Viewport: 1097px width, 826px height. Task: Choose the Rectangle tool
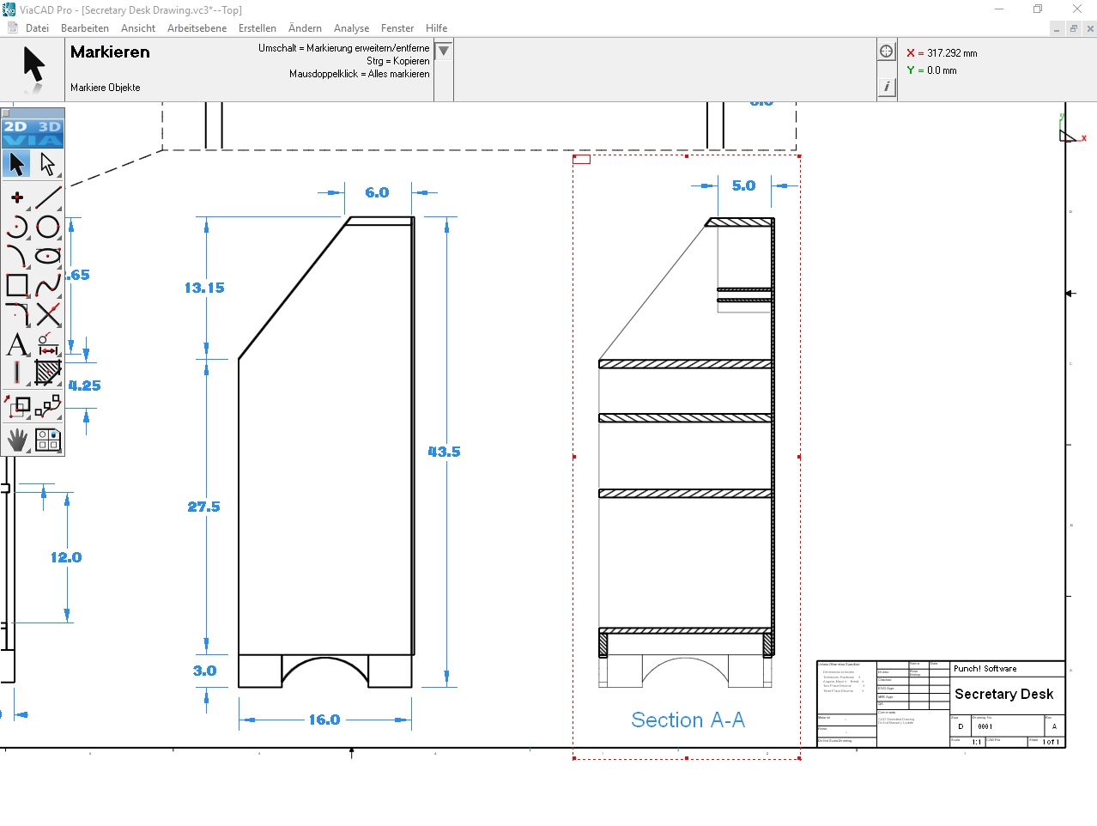tap(16, 287)
